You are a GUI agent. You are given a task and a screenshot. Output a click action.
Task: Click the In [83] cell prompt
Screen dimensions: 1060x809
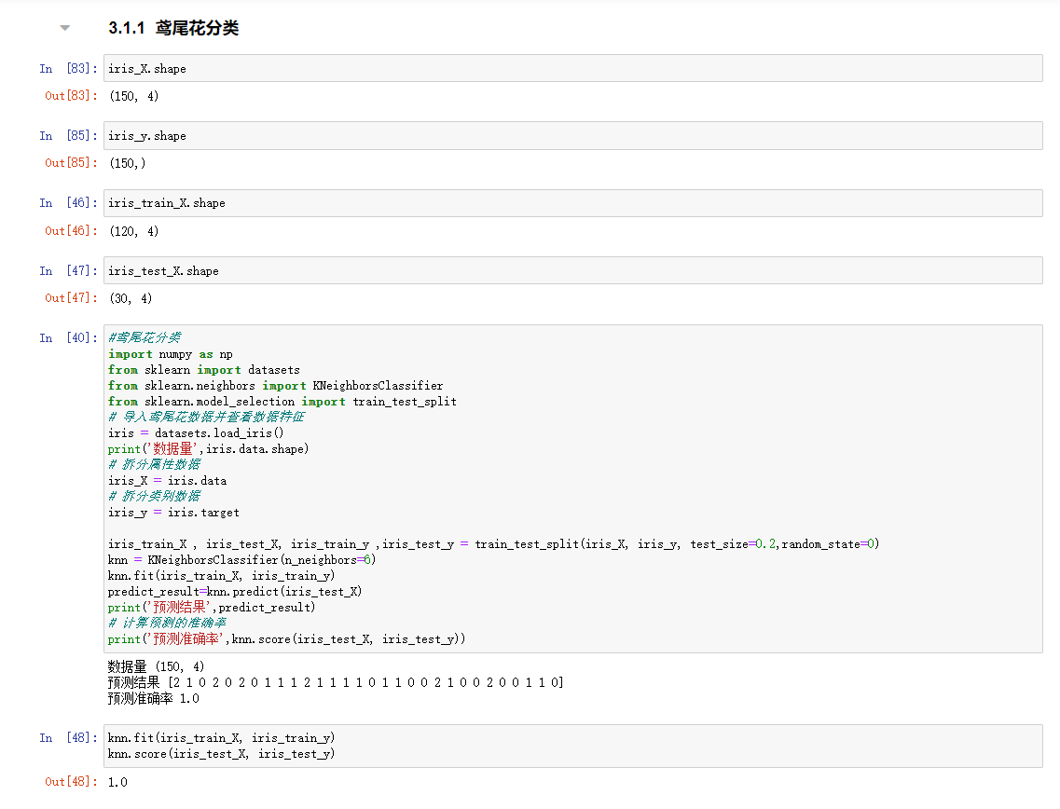[68, 69]
